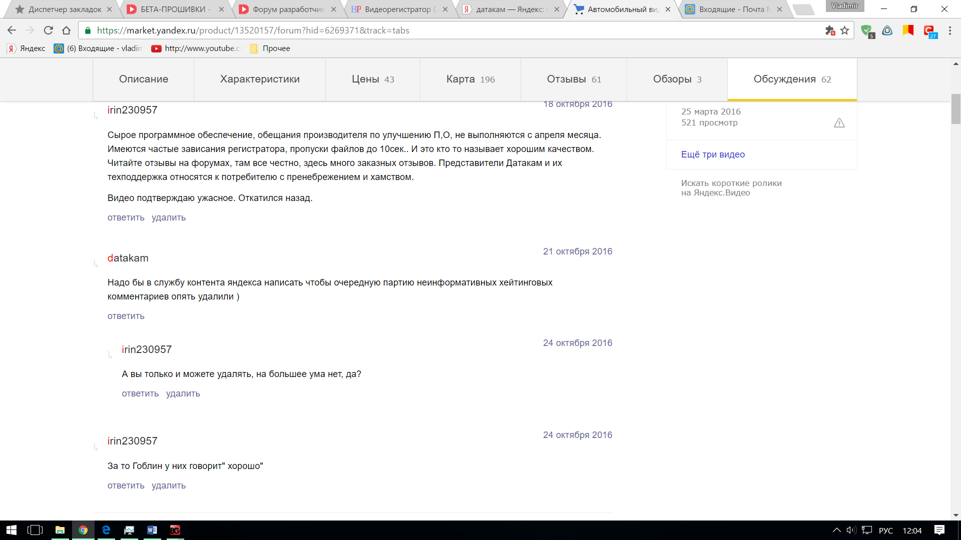Click Искать короткие ролики на Яндекс.Видео link
Image resolution: width=961 pixels, height=540 pixels.
(731, 188)
